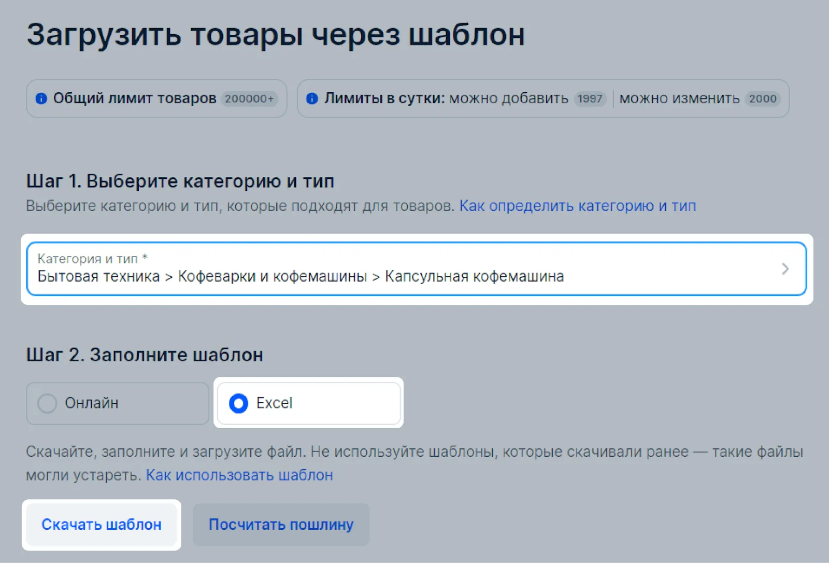Image resolution: width=829 pixels, height=563 pixels.
Task: Select the Онлайн radio option
Action: point(47,403)
